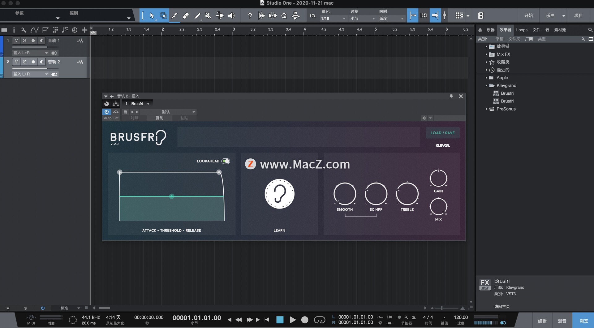
Task: Show automation with the curve icon
Action: coord(34,30)
